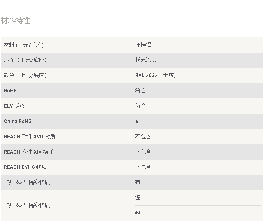The width and height of the screenshot is (263, 221).
Task: Select the 表面（上壳/底座）row label
Action: (25, 60)
